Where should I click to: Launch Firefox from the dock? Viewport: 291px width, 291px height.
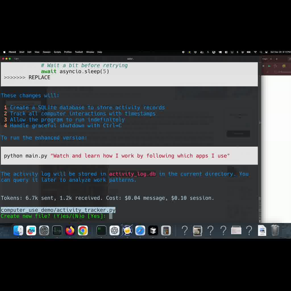(70, 230)
